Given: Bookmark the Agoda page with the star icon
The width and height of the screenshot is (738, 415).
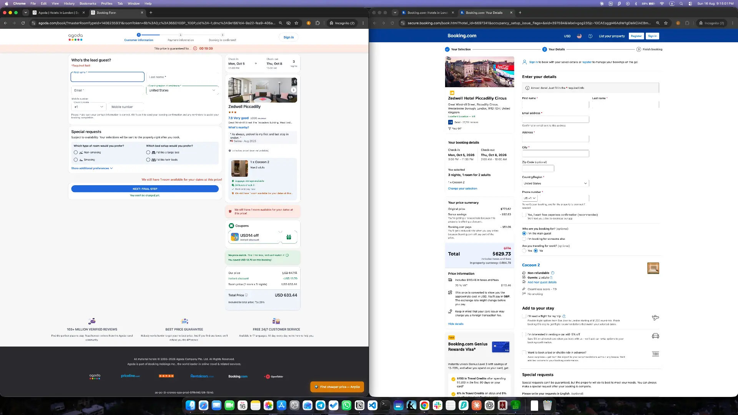Looking at the screenshot, I should coord(296,23).
